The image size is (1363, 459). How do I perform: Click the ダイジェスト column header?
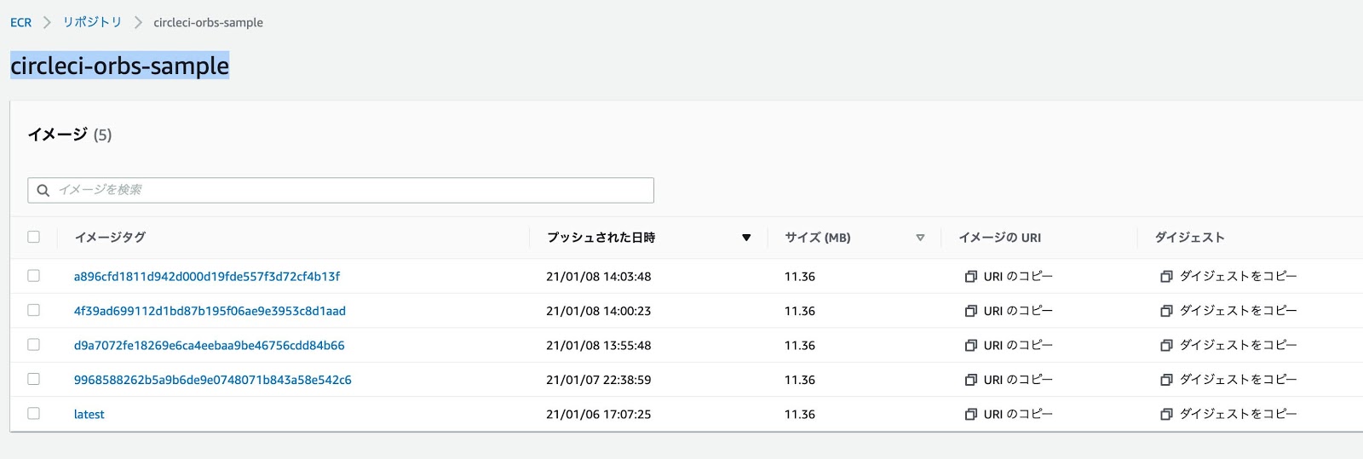pyautogui.click(x=1189, y=238)
